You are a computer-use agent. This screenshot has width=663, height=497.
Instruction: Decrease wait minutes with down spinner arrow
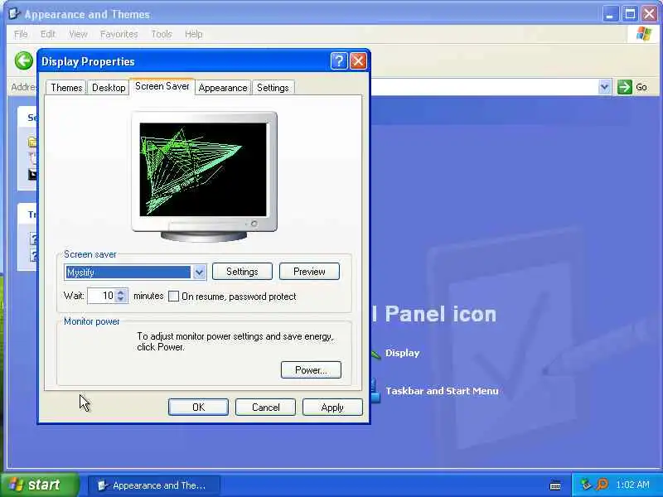(x=121, y=299)
